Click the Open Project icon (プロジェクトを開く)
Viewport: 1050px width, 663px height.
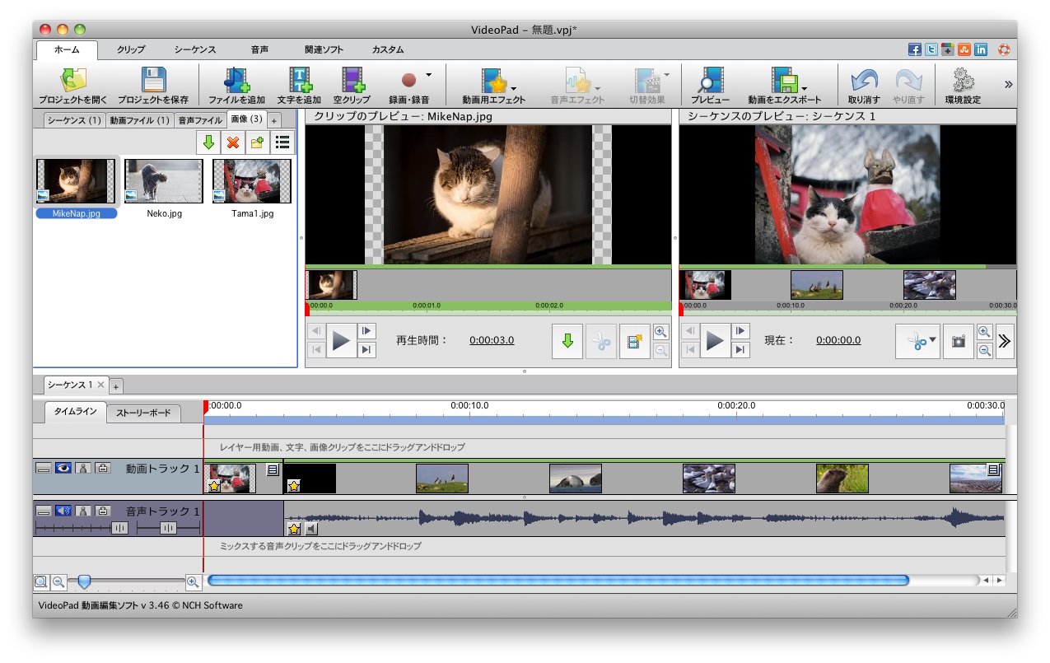pyautogui.click(x=72, y=81)
